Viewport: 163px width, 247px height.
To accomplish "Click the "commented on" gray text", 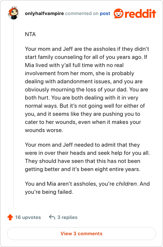I will [82, 13].
